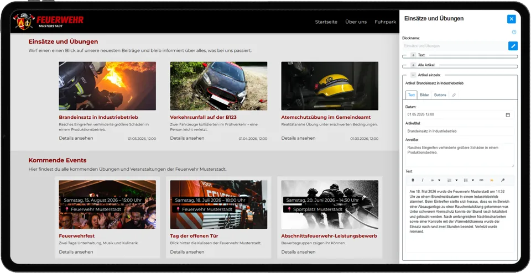Click the text alignment icon
This screenshot has width=531, height=273.
[433, 180]
